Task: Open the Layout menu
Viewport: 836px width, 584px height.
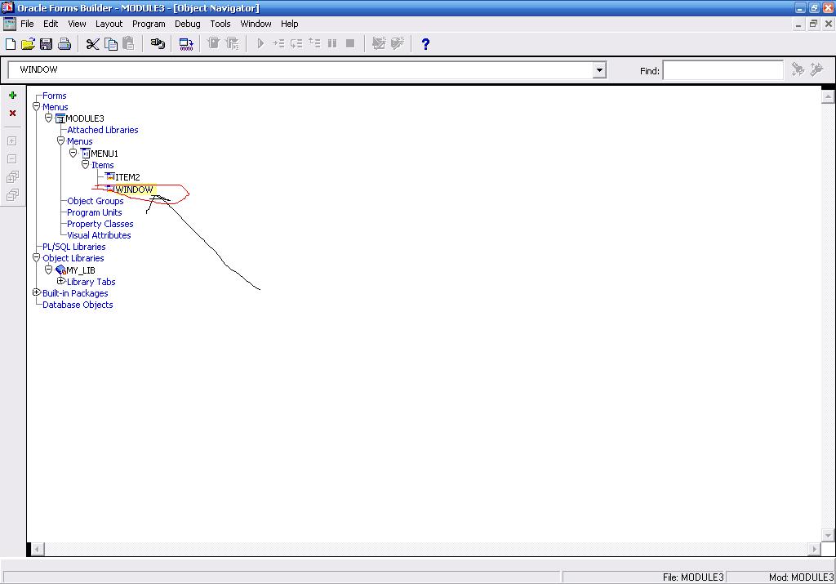Action: [109, 24]
